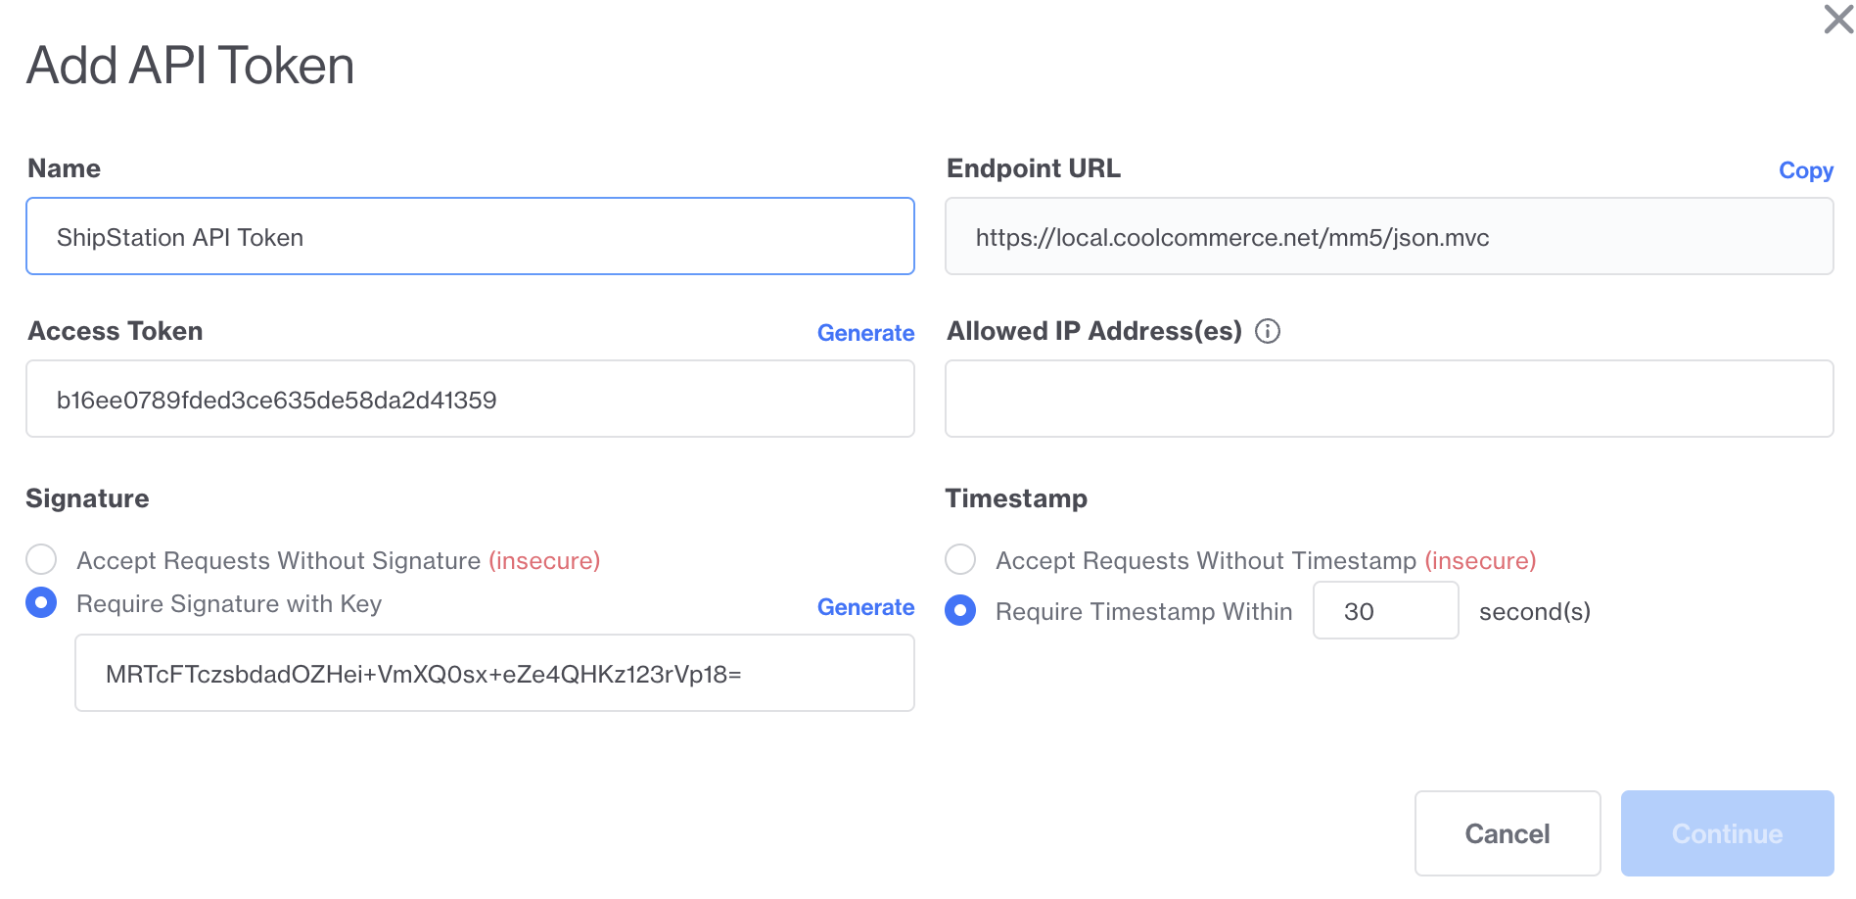The width and height of the screenshot is (1856, 899).
Task: Close the Add API Token dialog
Action: pyautogui.click(x=1838, y=19)
